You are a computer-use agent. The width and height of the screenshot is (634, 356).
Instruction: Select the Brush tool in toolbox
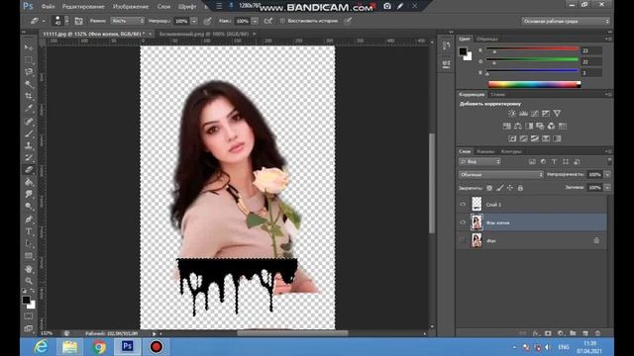(29, 133)
